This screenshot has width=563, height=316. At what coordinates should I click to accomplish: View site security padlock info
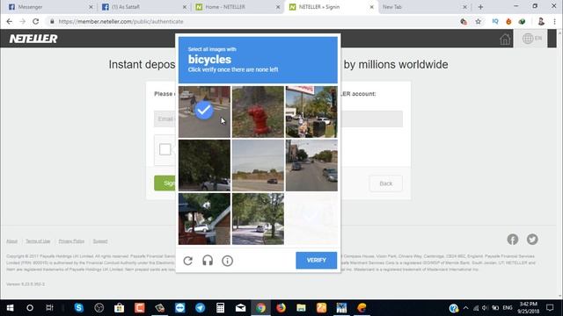coord(52,21)
